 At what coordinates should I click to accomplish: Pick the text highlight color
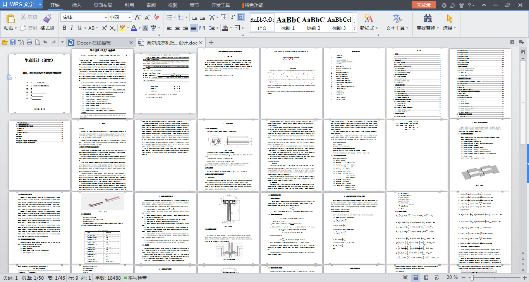(x=122, y=28)
